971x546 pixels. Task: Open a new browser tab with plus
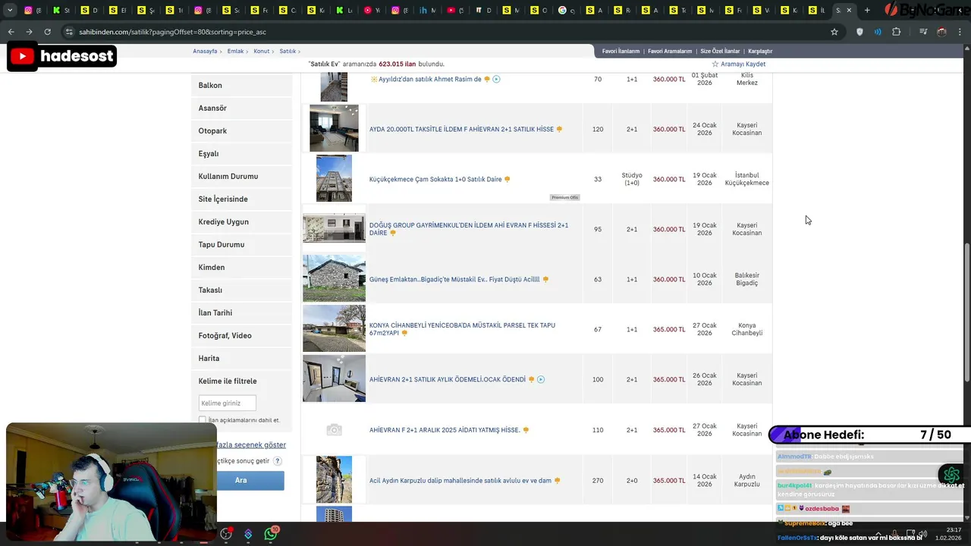coord(867,11)
